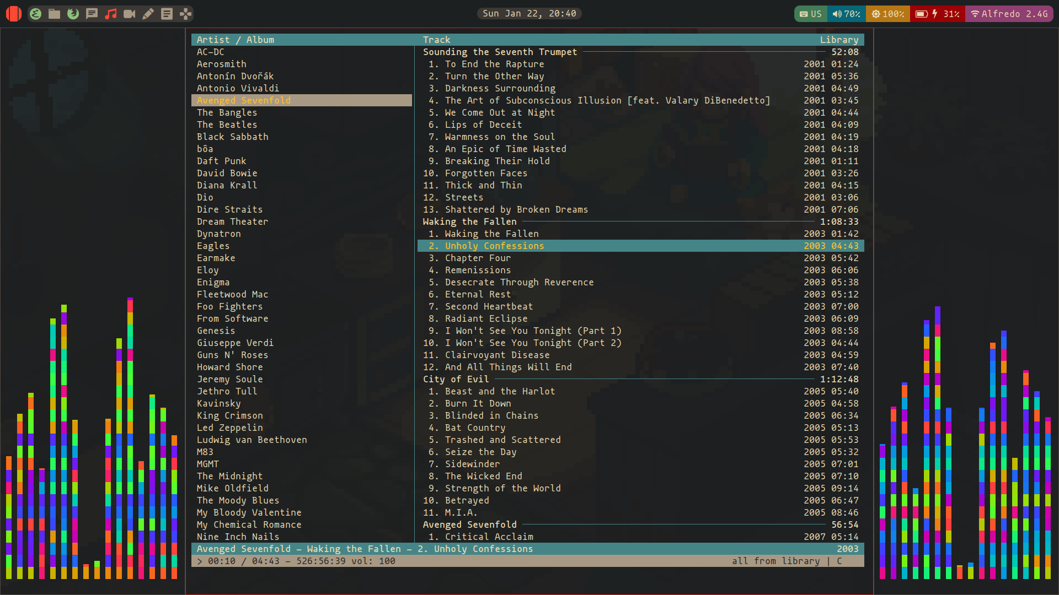Viewport: 1059px width, 595px height.
Task: Click the Track column header to sort
Action: [x=436, y=39]
